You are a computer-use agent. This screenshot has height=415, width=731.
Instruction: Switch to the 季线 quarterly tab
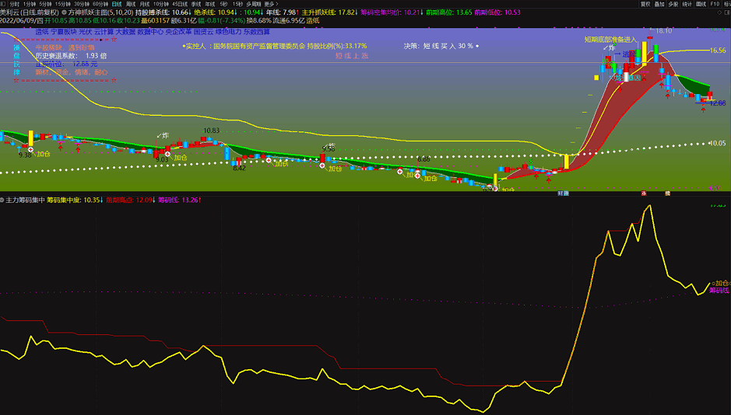(196, 4)
